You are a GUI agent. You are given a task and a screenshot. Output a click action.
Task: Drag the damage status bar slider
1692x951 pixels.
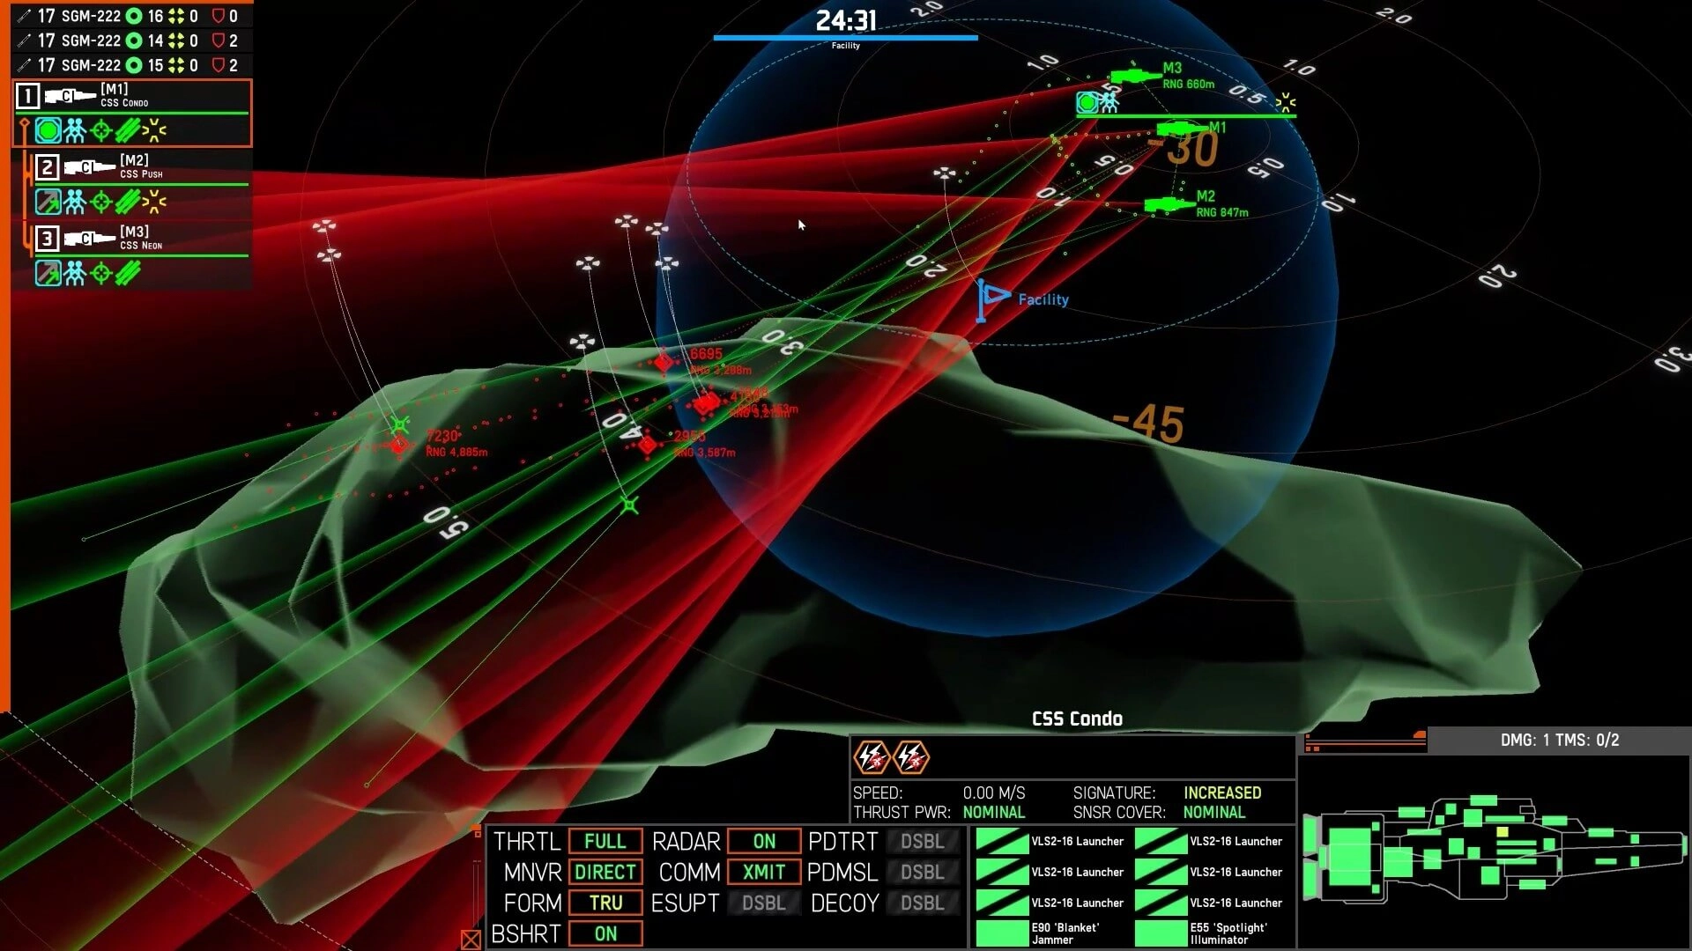pos(1420,733)
